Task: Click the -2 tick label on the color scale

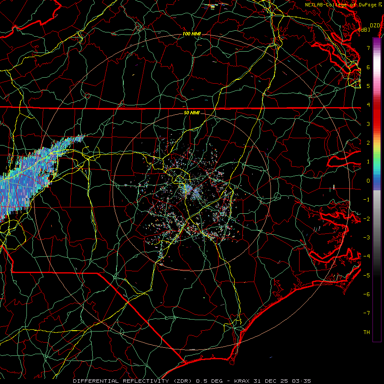Action: coord(367,219)
